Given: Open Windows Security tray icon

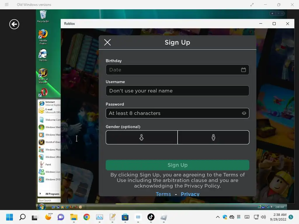Looking at the screenshot, I should click(225, 217).
